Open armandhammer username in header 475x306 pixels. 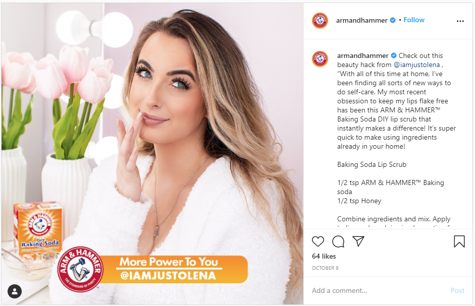[362, 20]
